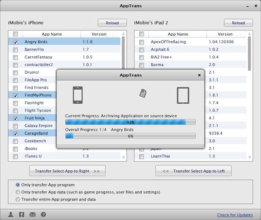
Task: Open help via the question mark icon
Action: 43,214
